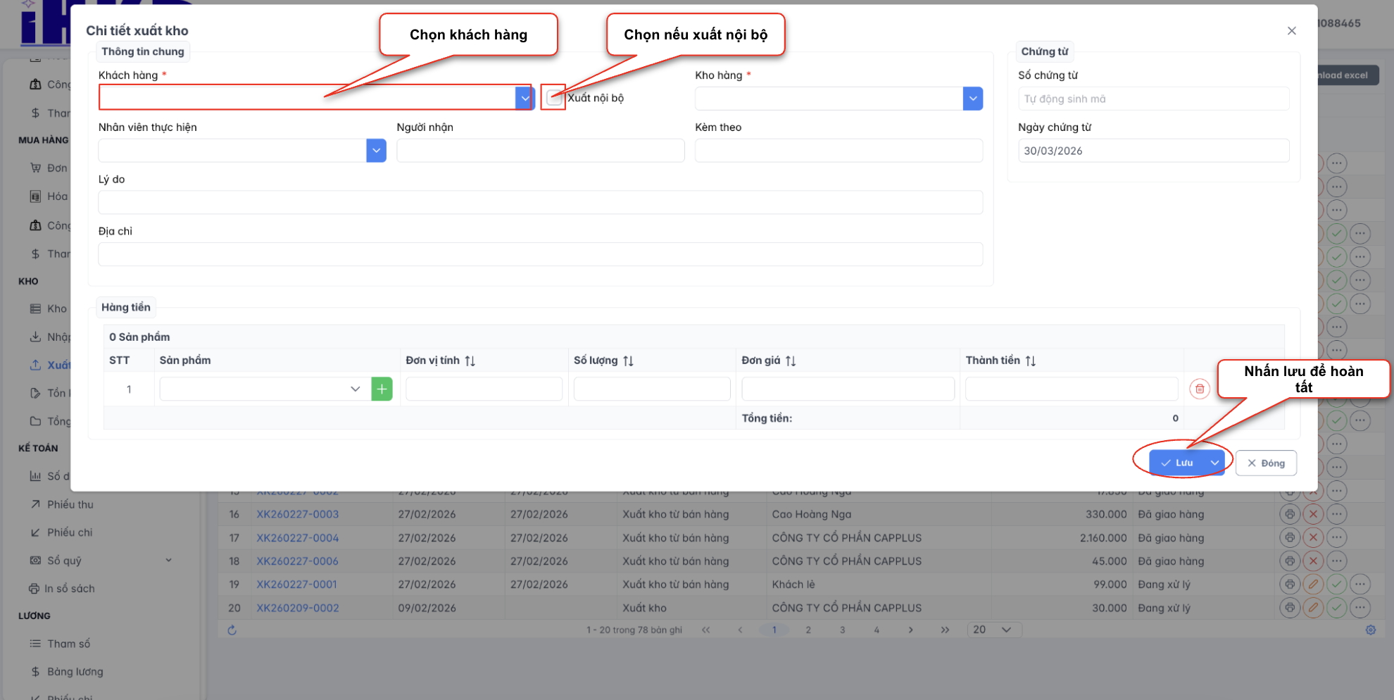Click the green add product plus button
Screen dimensions: 1394x700
382,389
